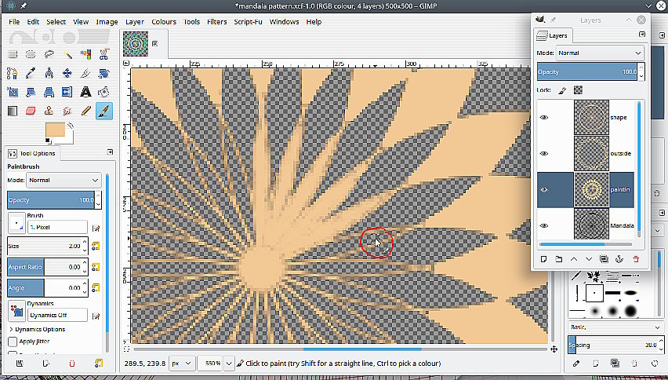Hide the shape layer

(x=544, y=118)
